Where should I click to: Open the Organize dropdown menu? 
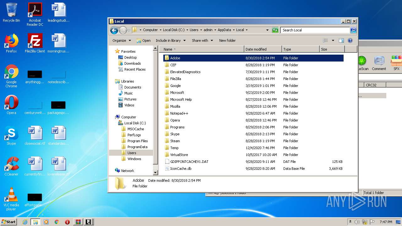click(x=122, y=40)
